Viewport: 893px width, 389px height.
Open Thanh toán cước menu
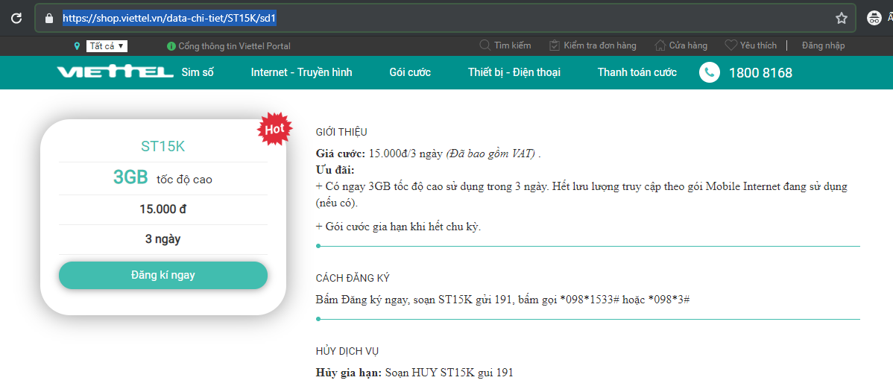point(637,72)
